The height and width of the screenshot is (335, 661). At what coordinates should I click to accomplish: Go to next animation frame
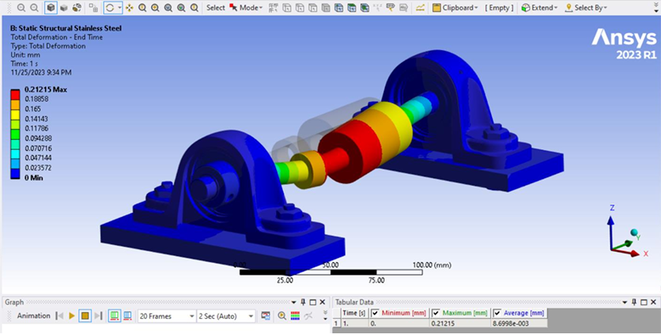(x=99, y=315)
